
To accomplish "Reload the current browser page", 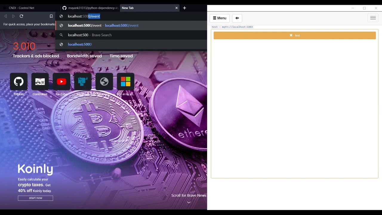I will point(21,16).
